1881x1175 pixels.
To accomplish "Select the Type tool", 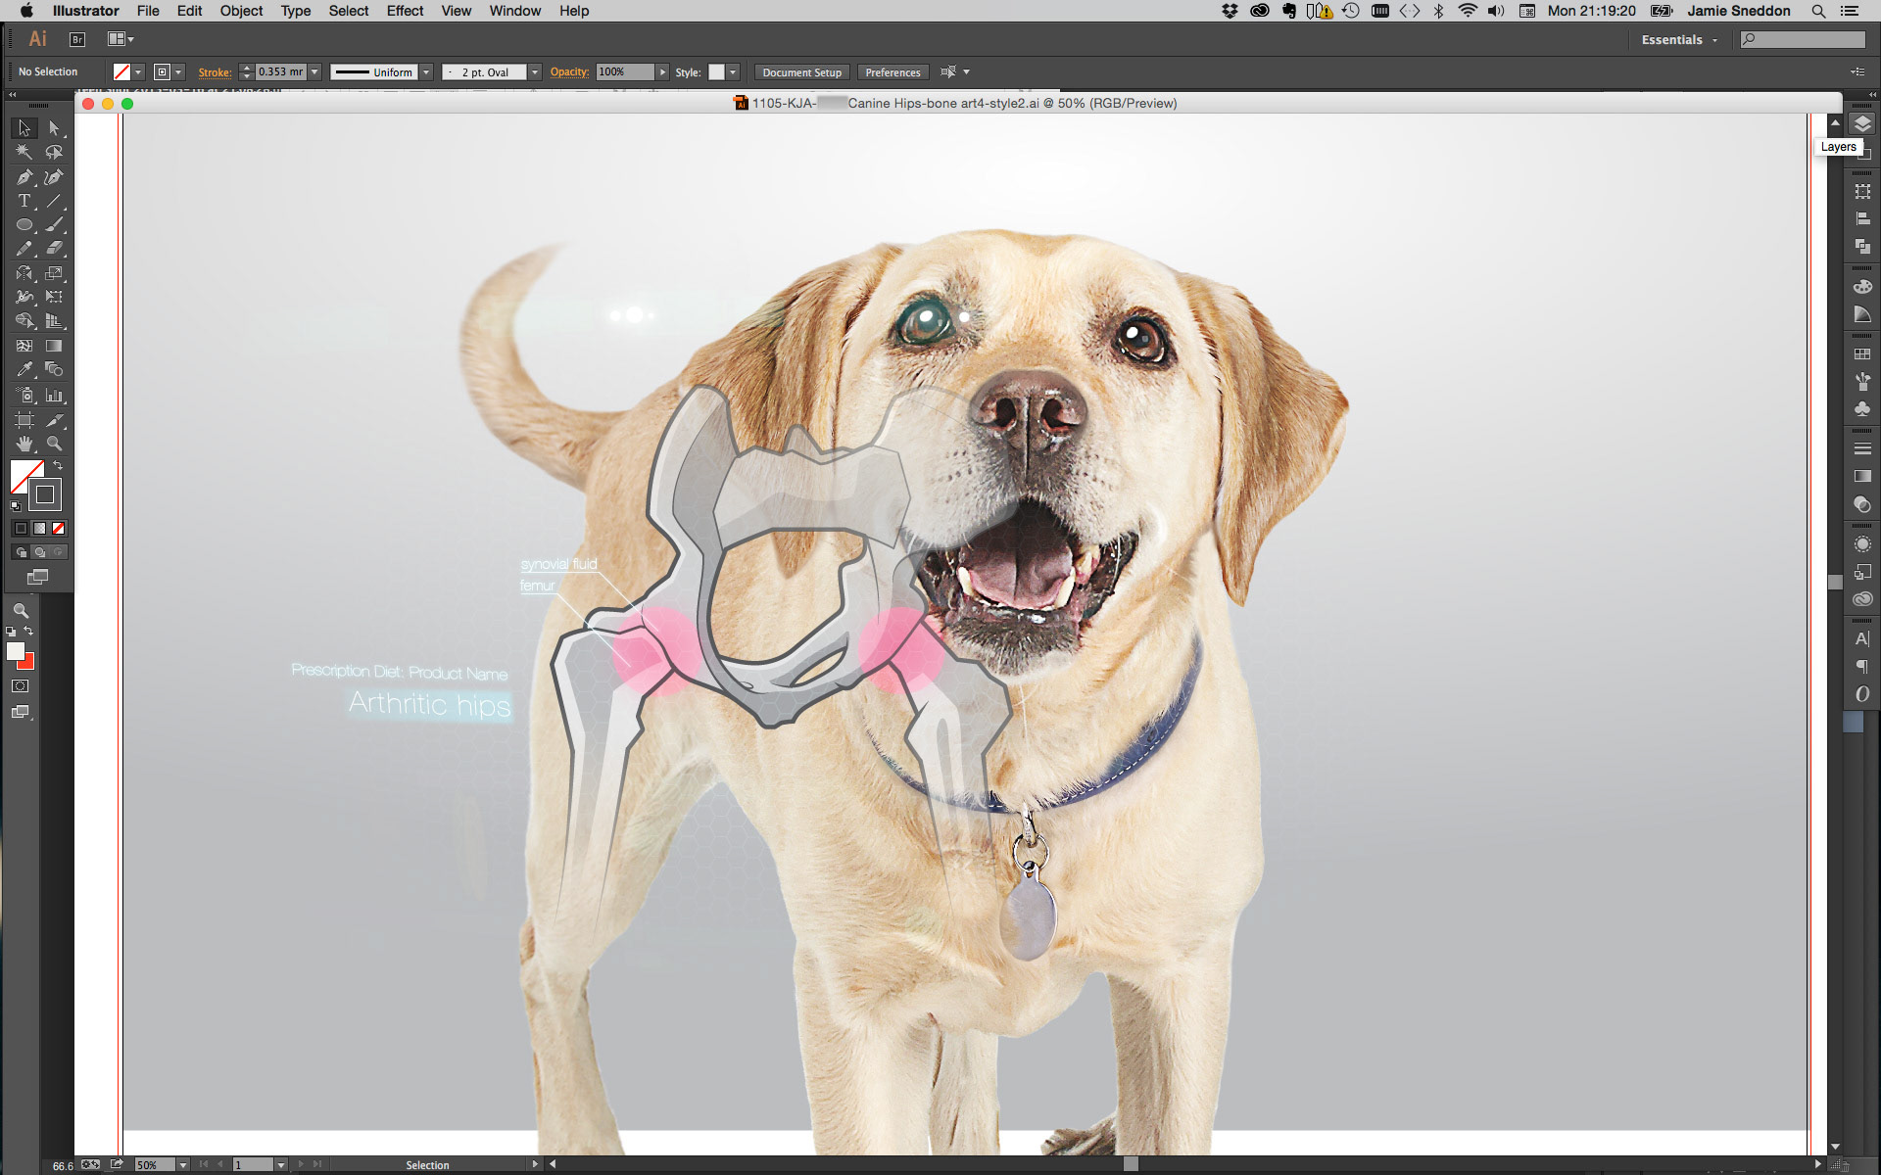I will [24, 201].
